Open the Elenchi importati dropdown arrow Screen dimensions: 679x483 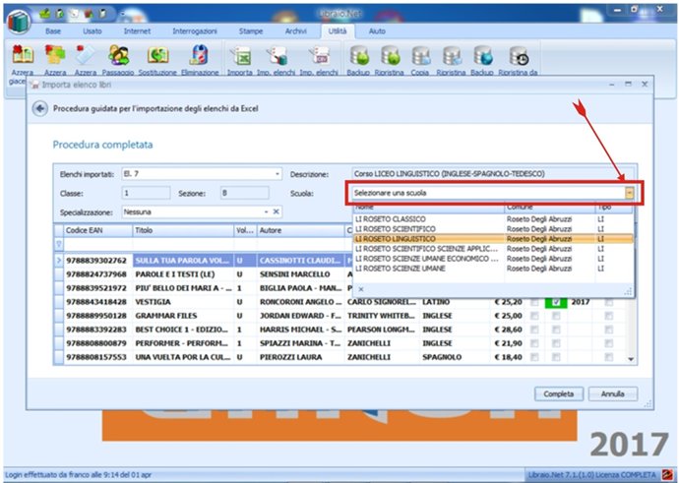coord(278,174)
